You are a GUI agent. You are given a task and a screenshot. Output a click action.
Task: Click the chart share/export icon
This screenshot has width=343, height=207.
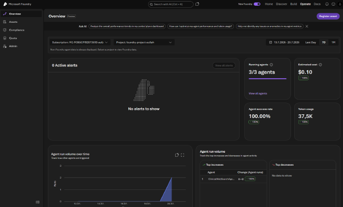(177, 155)
